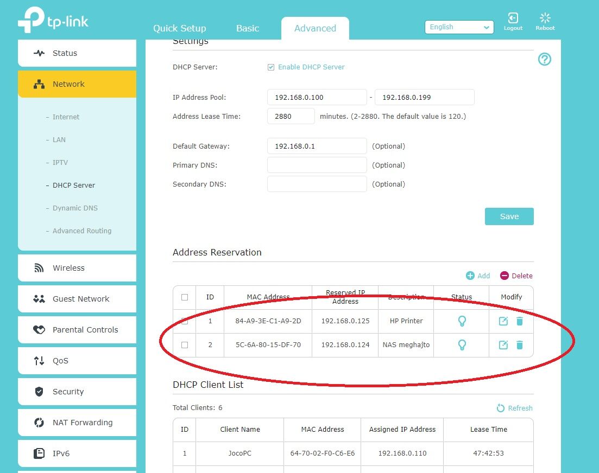Click the tp-link logo
Screen dimensions: 599x473
(x=53, y=20)
